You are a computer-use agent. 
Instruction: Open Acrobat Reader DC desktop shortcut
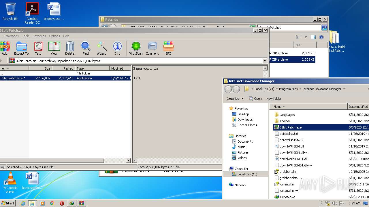click(32, 13)
